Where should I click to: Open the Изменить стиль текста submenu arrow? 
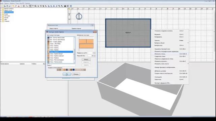point(188,64)
